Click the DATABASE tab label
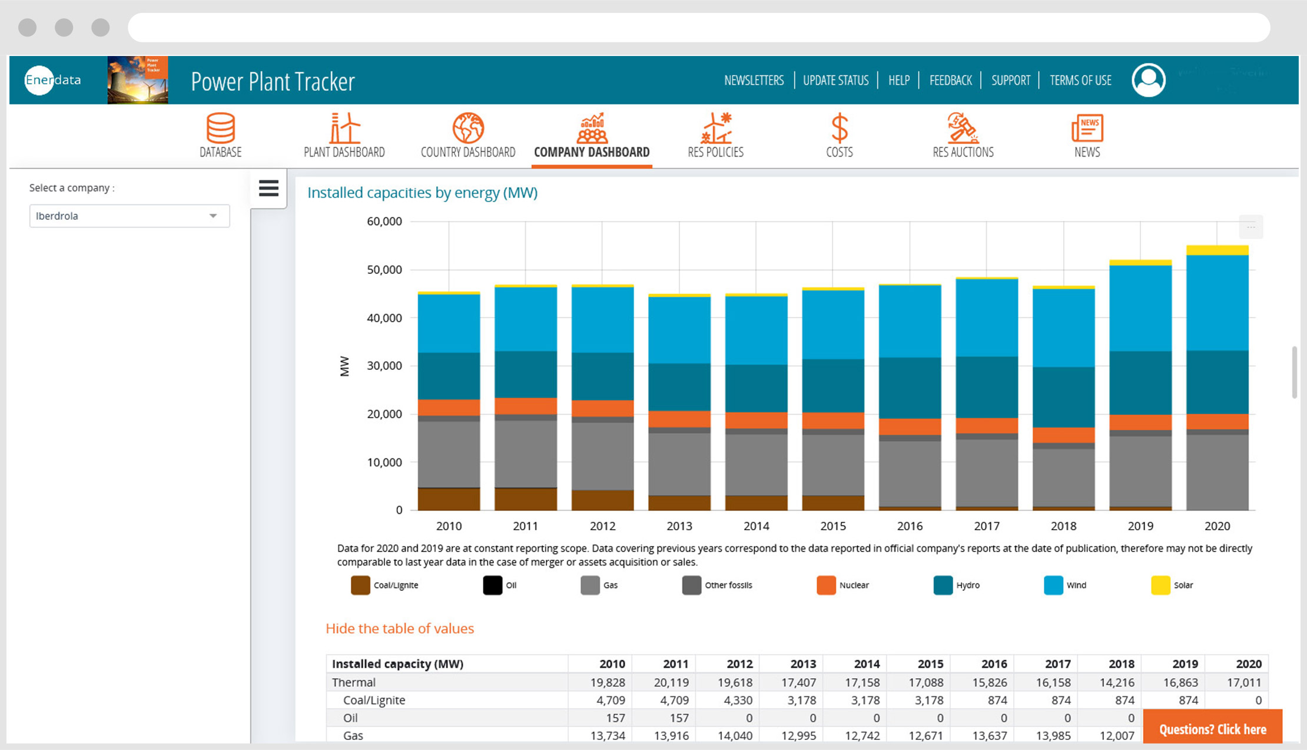Image resolution: width=1307 pixels, height=750 pixels. 221,152
